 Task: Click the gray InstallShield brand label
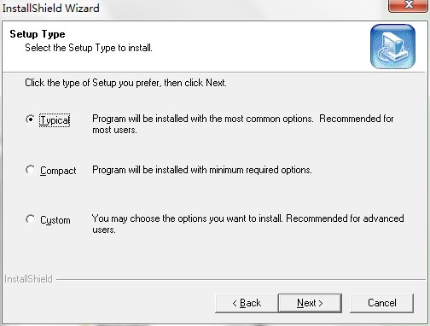pyautogui.click(x=28, y=279)
